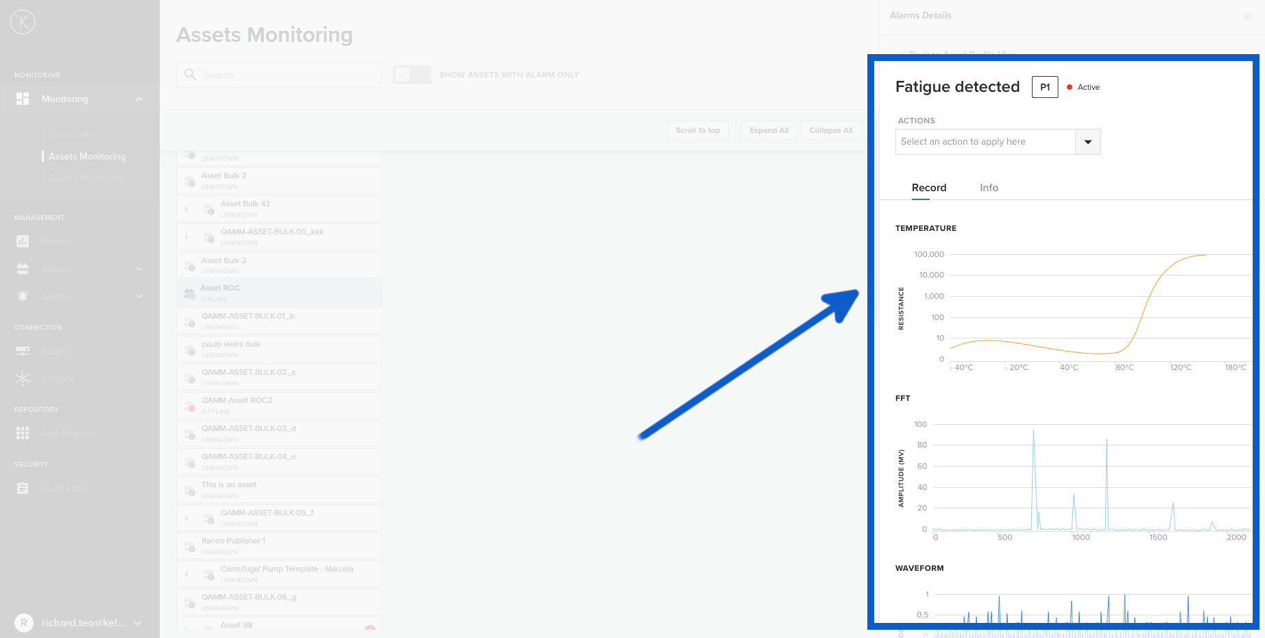
Task: Toggle show assets with alarm only
Action: pos(411,75)
